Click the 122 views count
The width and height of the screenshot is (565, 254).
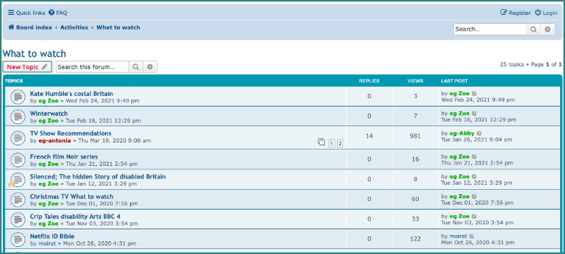click(415, 238)
